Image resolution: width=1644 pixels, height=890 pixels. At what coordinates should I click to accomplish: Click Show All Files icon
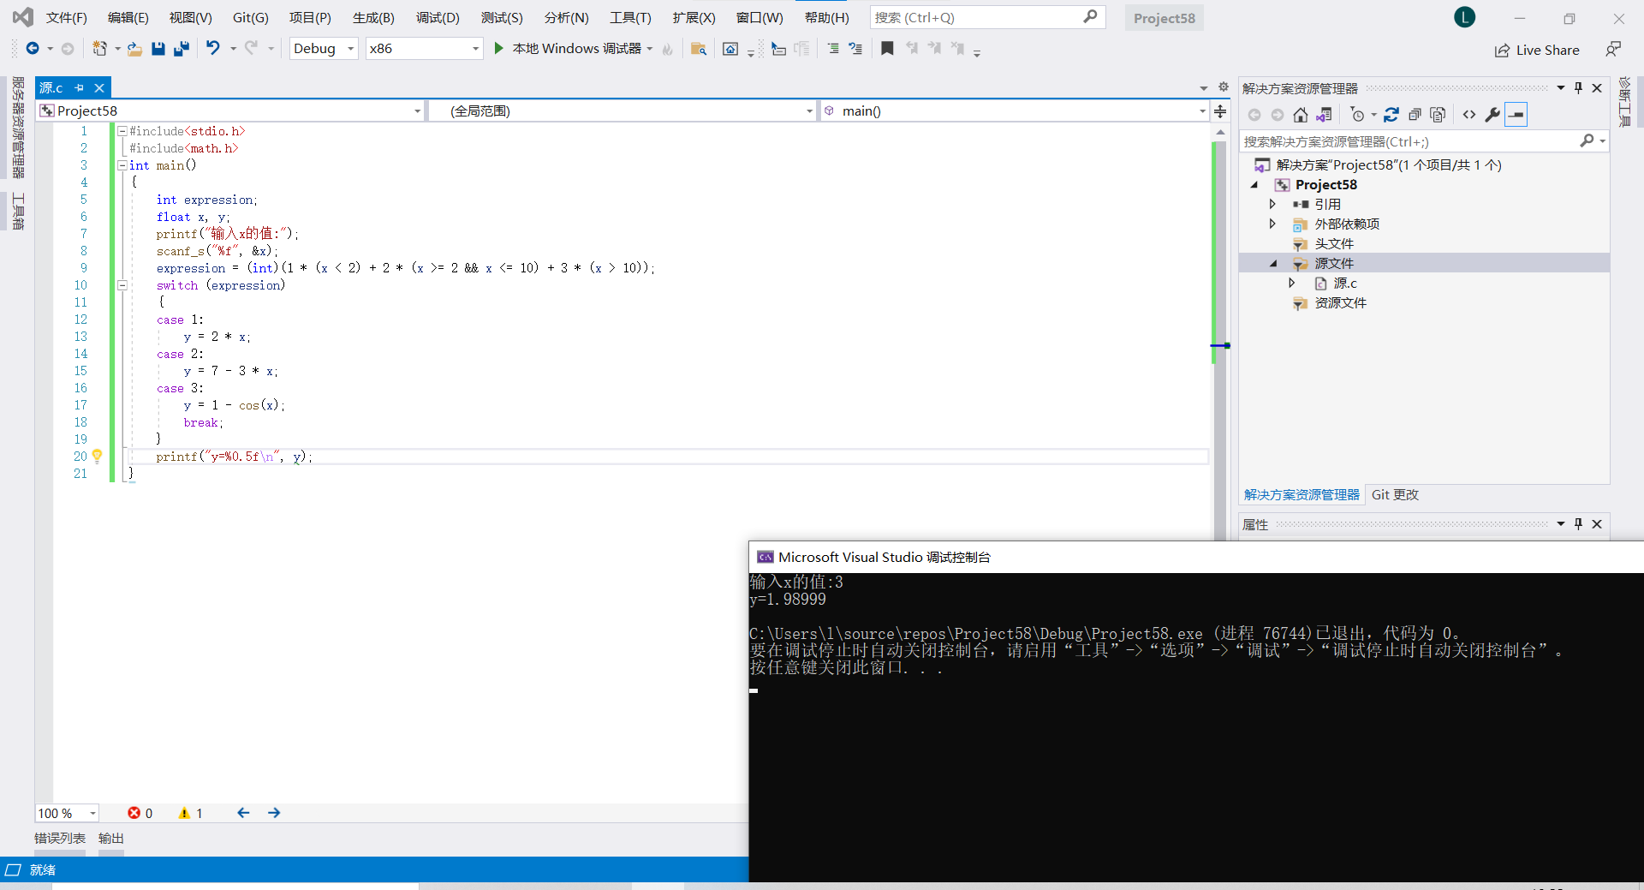coord(1438,115)
